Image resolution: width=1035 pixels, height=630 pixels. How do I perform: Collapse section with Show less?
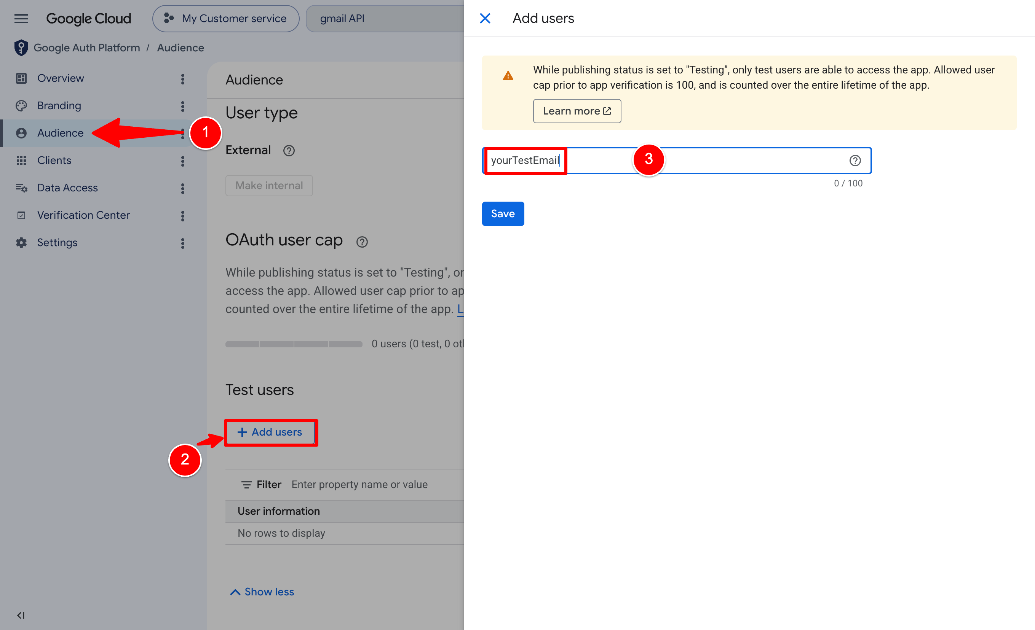coord(262,592)
